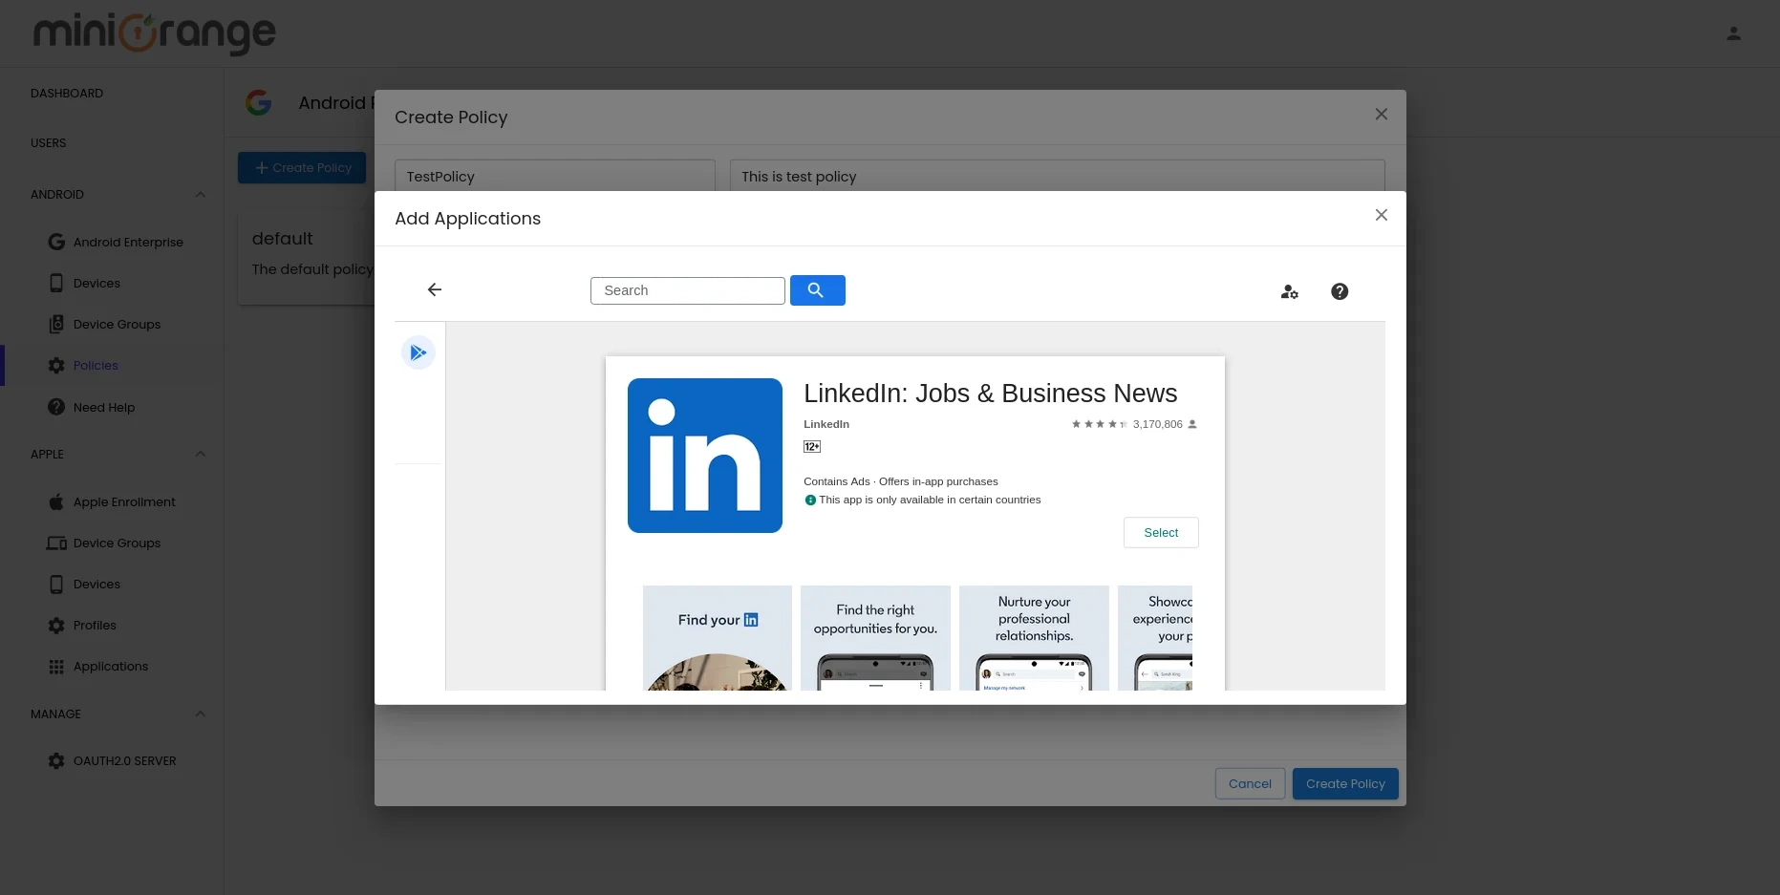Viewport: 1780px width, 895px height.
Task: Open the 'Find the right opportunities' screenshot
Action: pyautogui.click(x=875, y=637)
